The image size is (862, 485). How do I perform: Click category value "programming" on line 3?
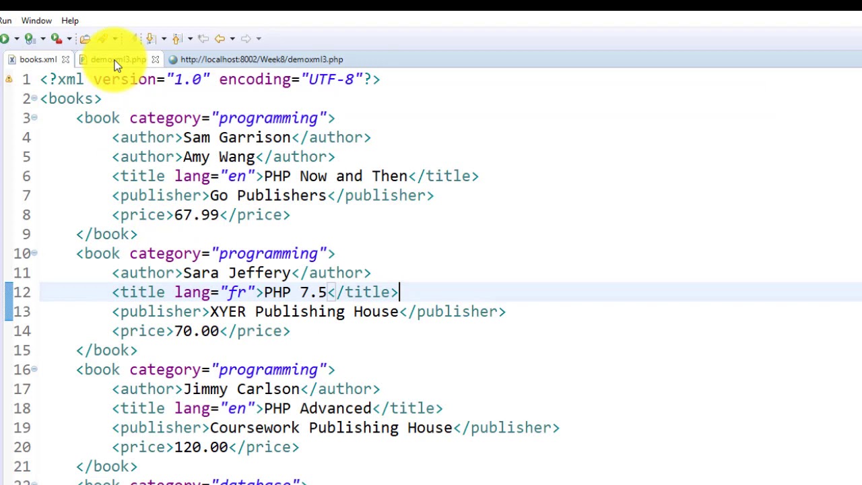click(268, 119)
